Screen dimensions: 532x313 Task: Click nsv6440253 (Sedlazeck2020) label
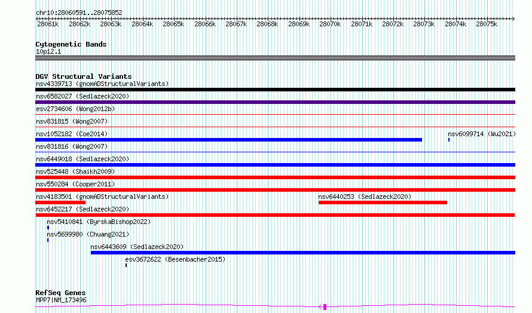[365, 197]
